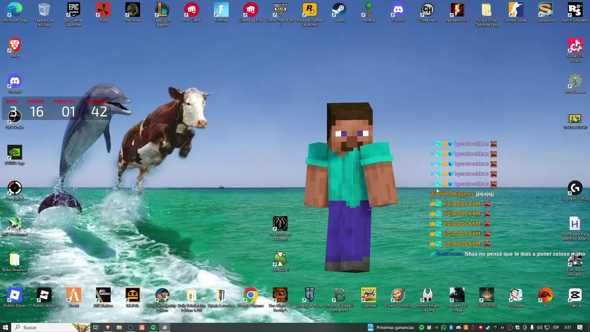
Task: Click the FiveM desktop shortcut
Action: point(74,298)
